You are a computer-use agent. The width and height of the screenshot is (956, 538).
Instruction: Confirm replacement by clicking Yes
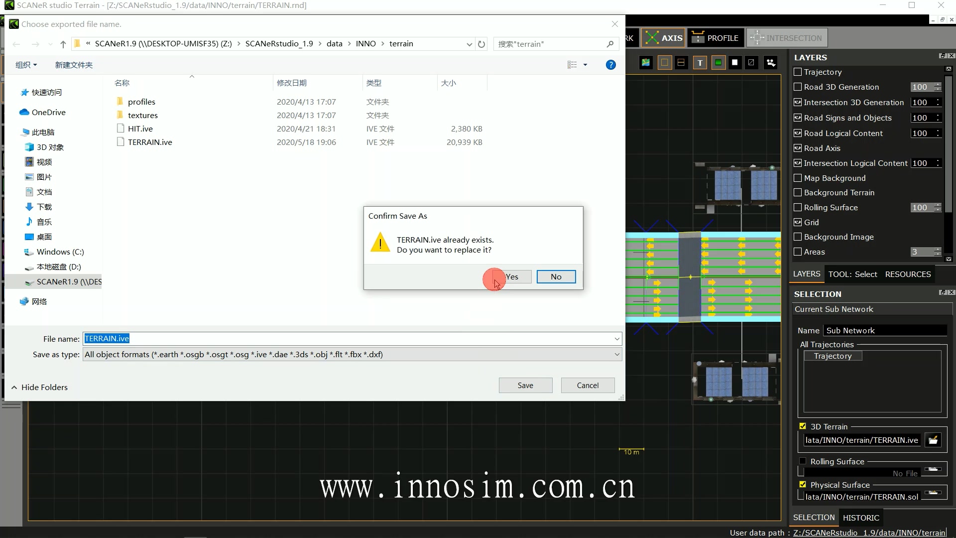point(512,277)
